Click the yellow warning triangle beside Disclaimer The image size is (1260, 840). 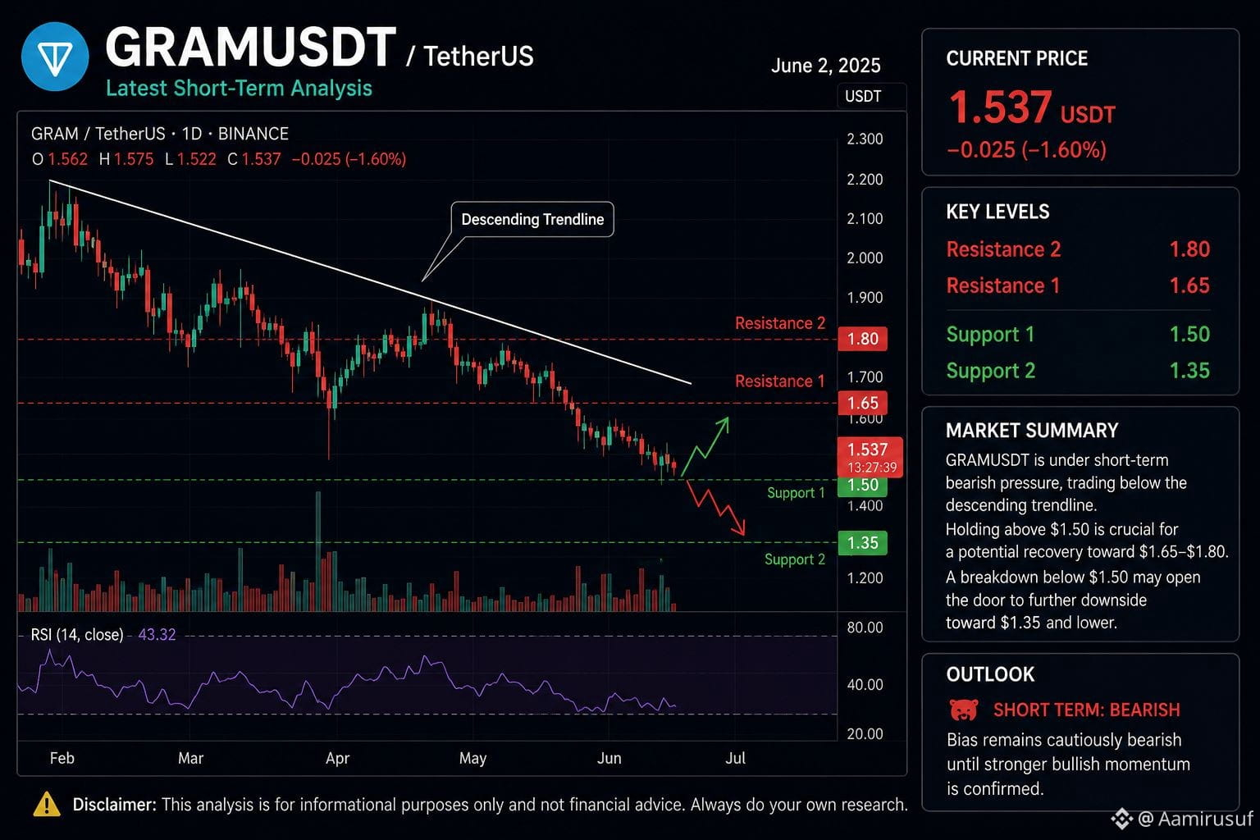pyautogui.click(x=47, y=804)
